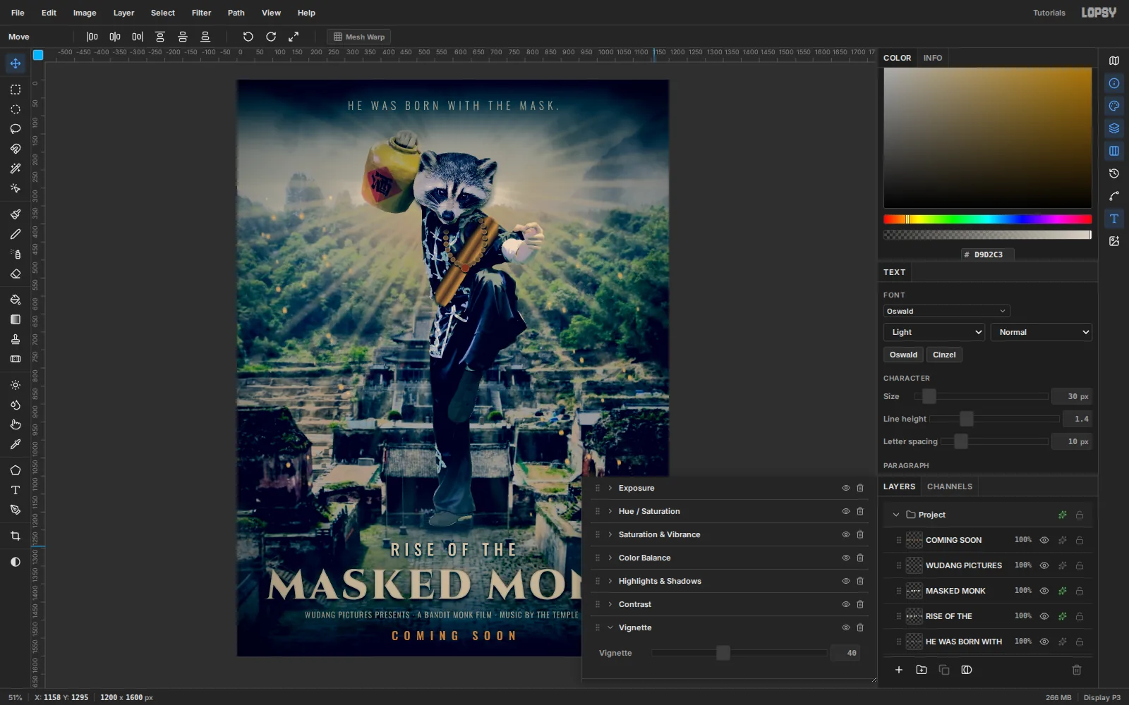
Task: Open the Tutorials link
Action: click(1049, 13)
